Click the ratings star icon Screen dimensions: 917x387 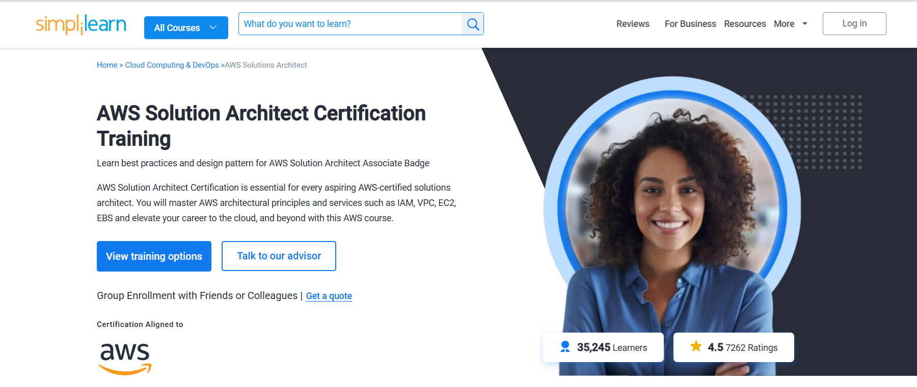[x=696, y=347]
